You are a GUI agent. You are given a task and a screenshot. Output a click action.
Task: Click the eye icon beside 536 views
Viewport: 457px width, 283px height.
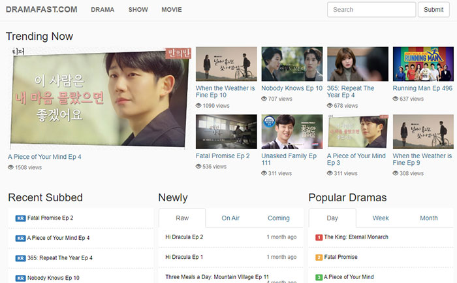198,167
